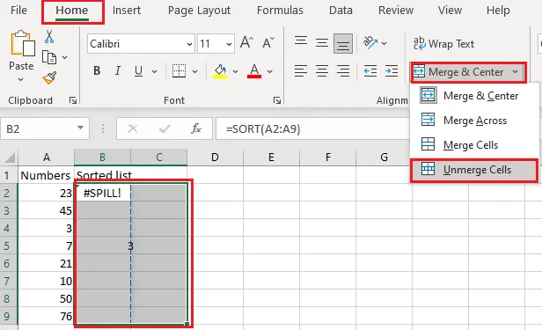Switch to the Page Layout tab
Viewport: 542px width, 330px height.
pos(199,11)
